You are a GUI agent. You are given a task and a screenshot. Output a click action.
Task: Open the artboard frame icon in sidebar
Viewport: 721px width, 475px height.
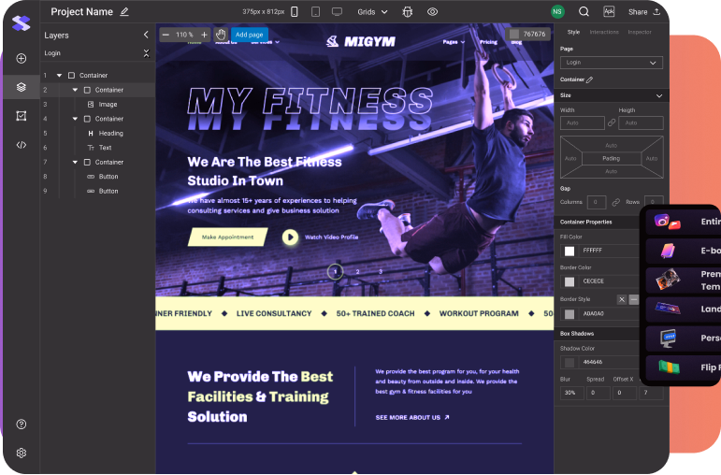coord(22,116)
